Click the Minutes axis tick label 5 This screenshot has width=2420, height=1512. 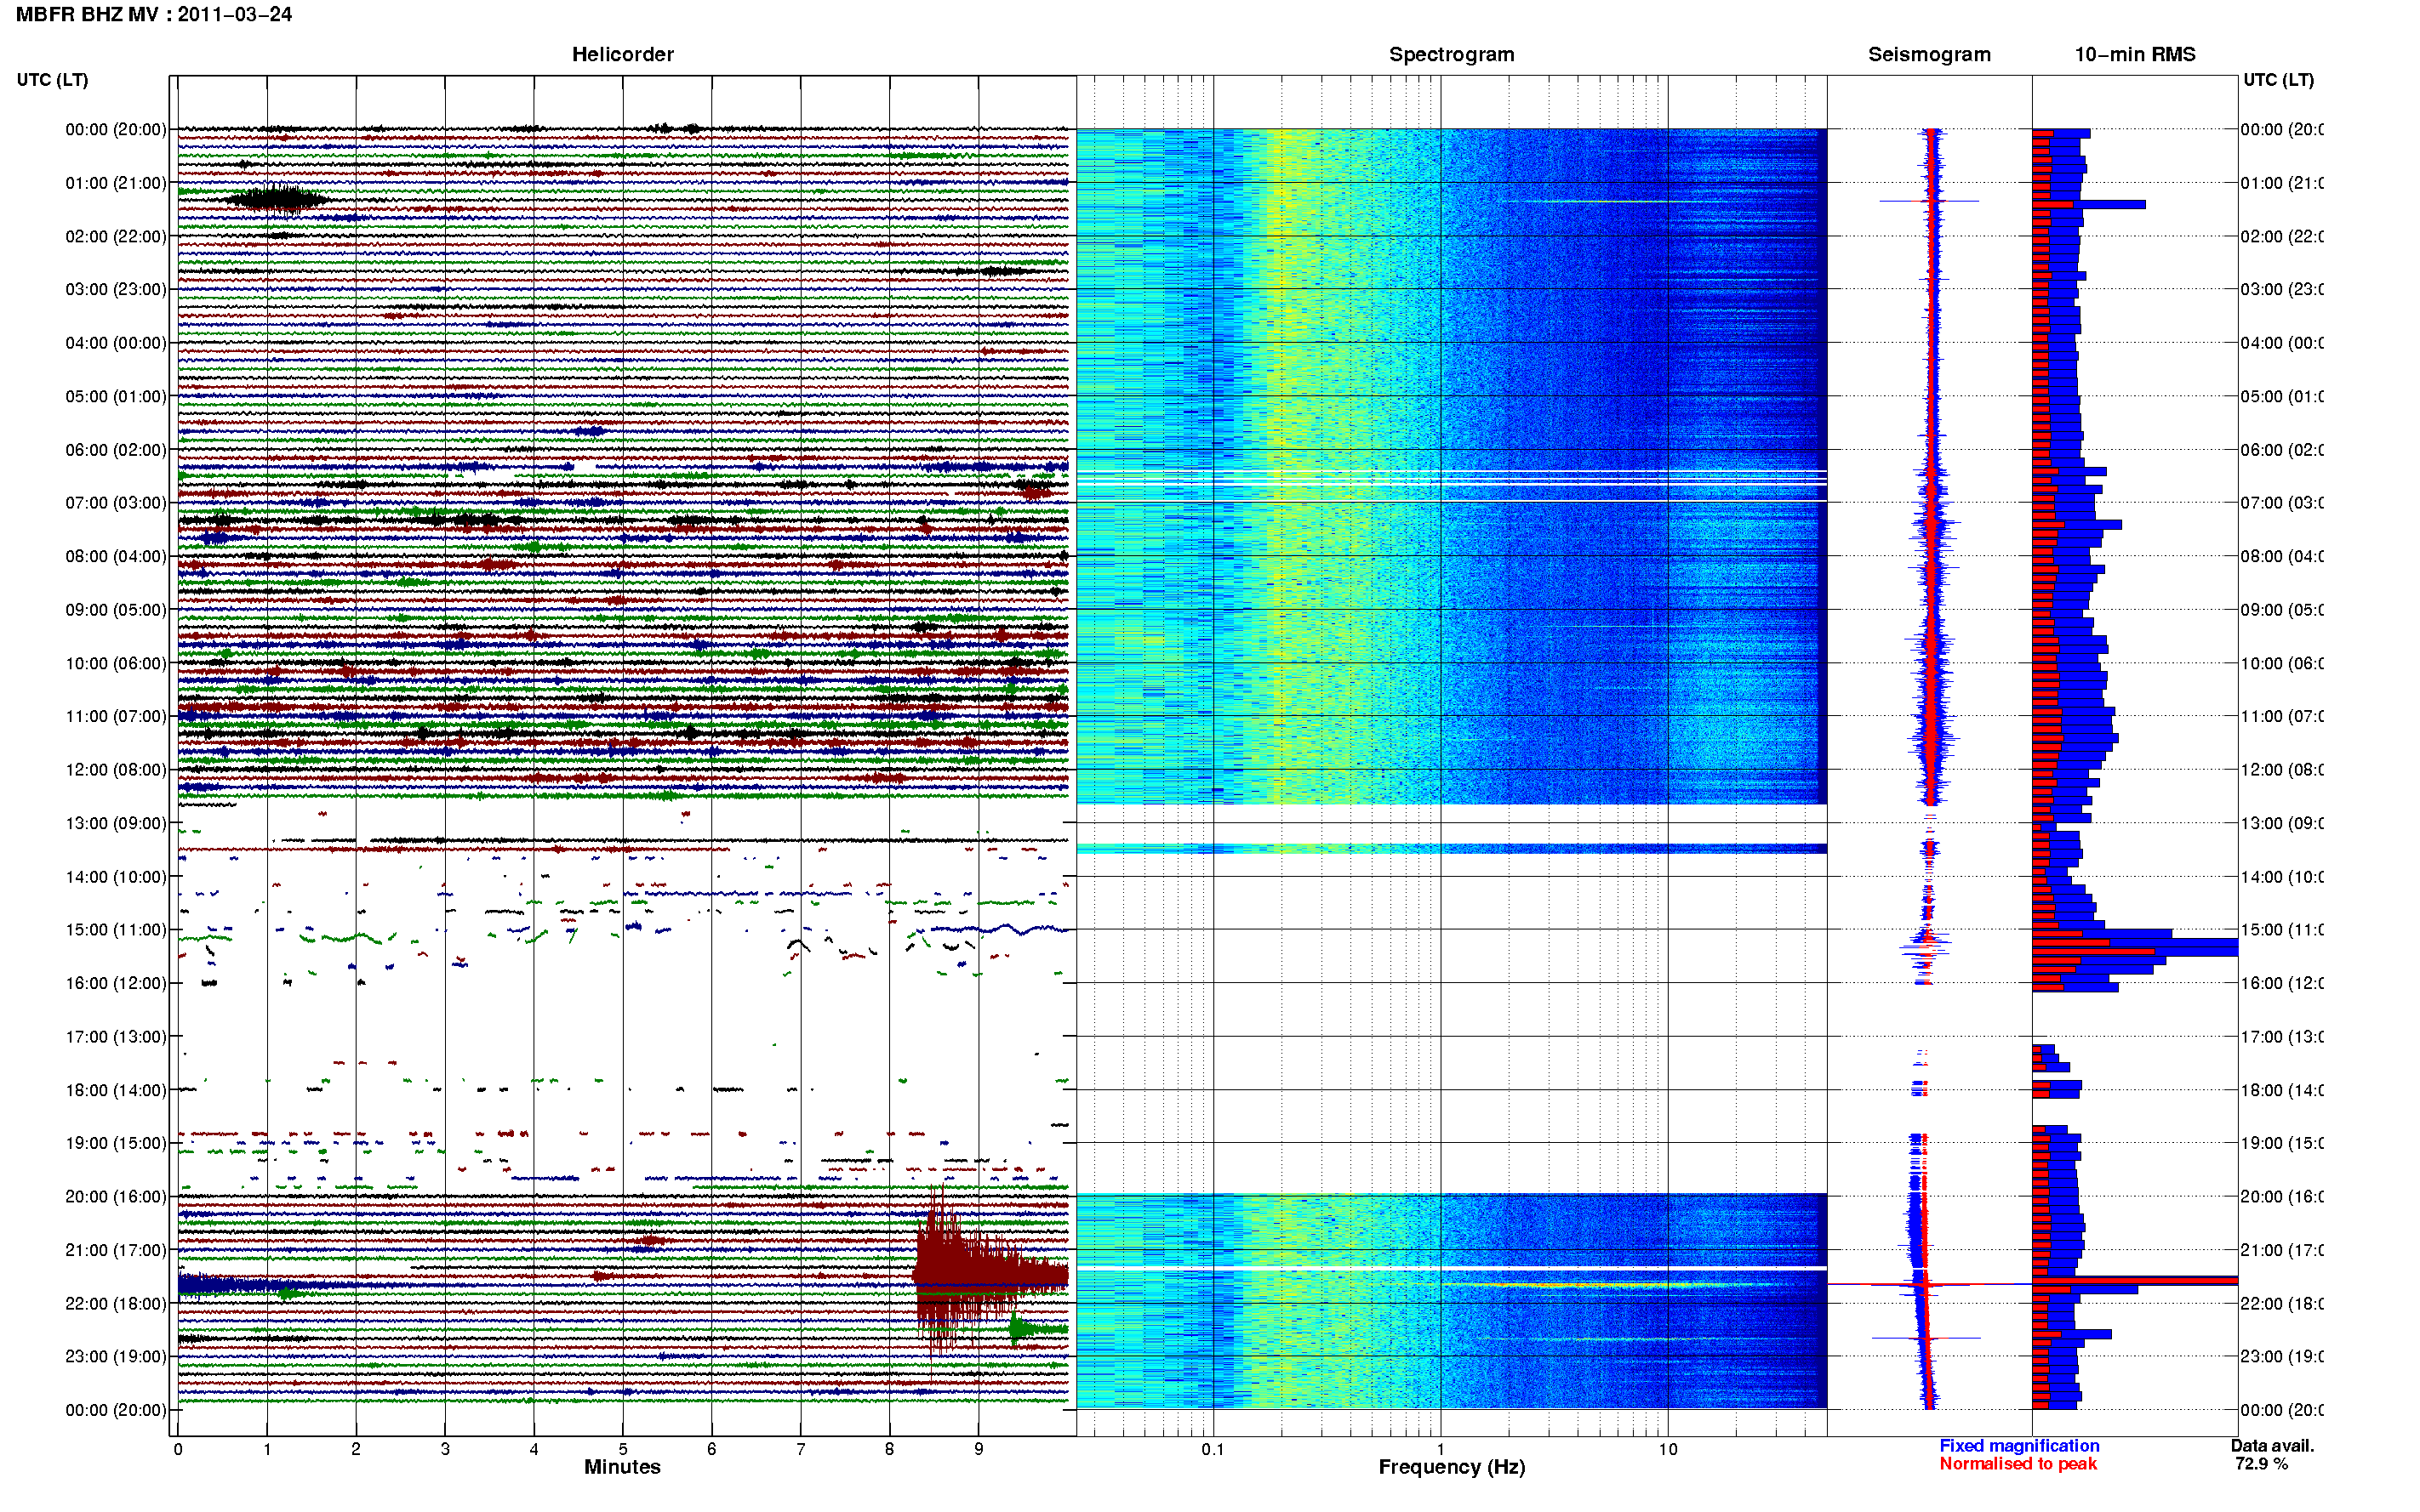(622, 1449)
